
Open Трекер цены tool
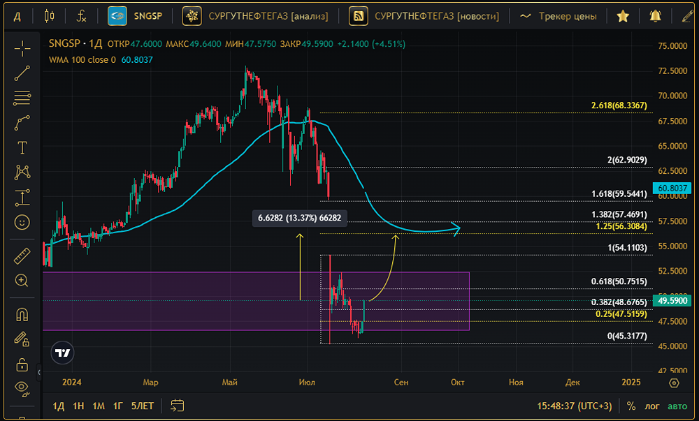coord(559,17)
